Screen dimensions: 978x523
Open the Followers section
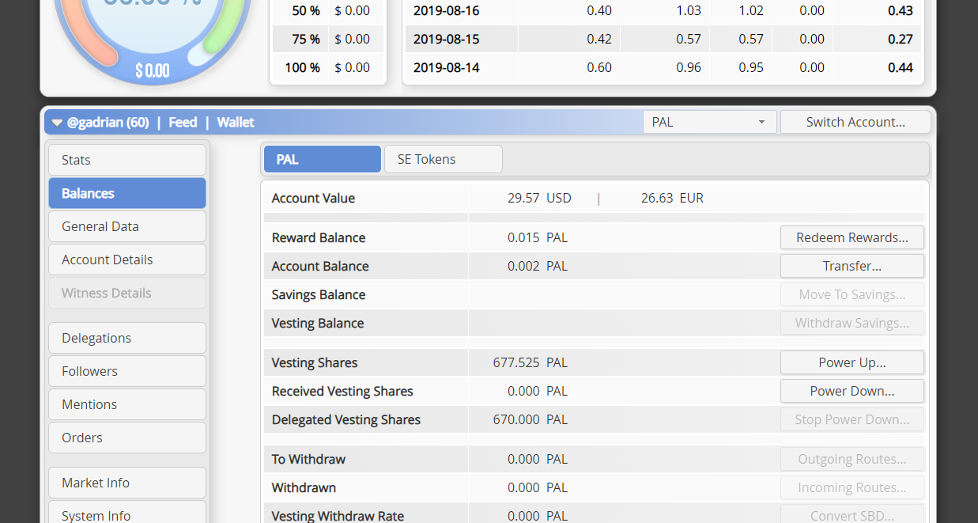126,371
